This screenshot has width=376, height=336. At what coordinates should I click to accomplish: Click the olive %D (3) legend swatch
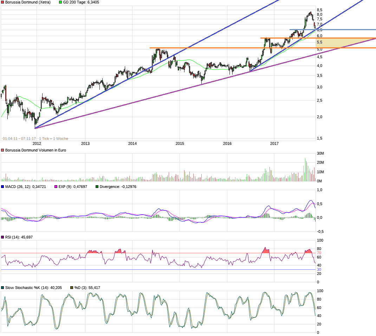pyautogui.click(x=72, y=288)
